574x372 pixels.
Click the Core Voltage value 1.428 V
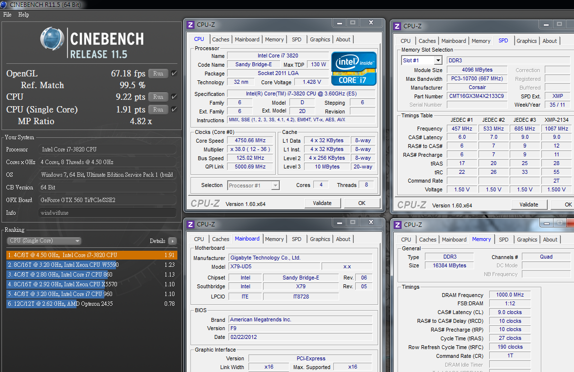coord(312,82)
